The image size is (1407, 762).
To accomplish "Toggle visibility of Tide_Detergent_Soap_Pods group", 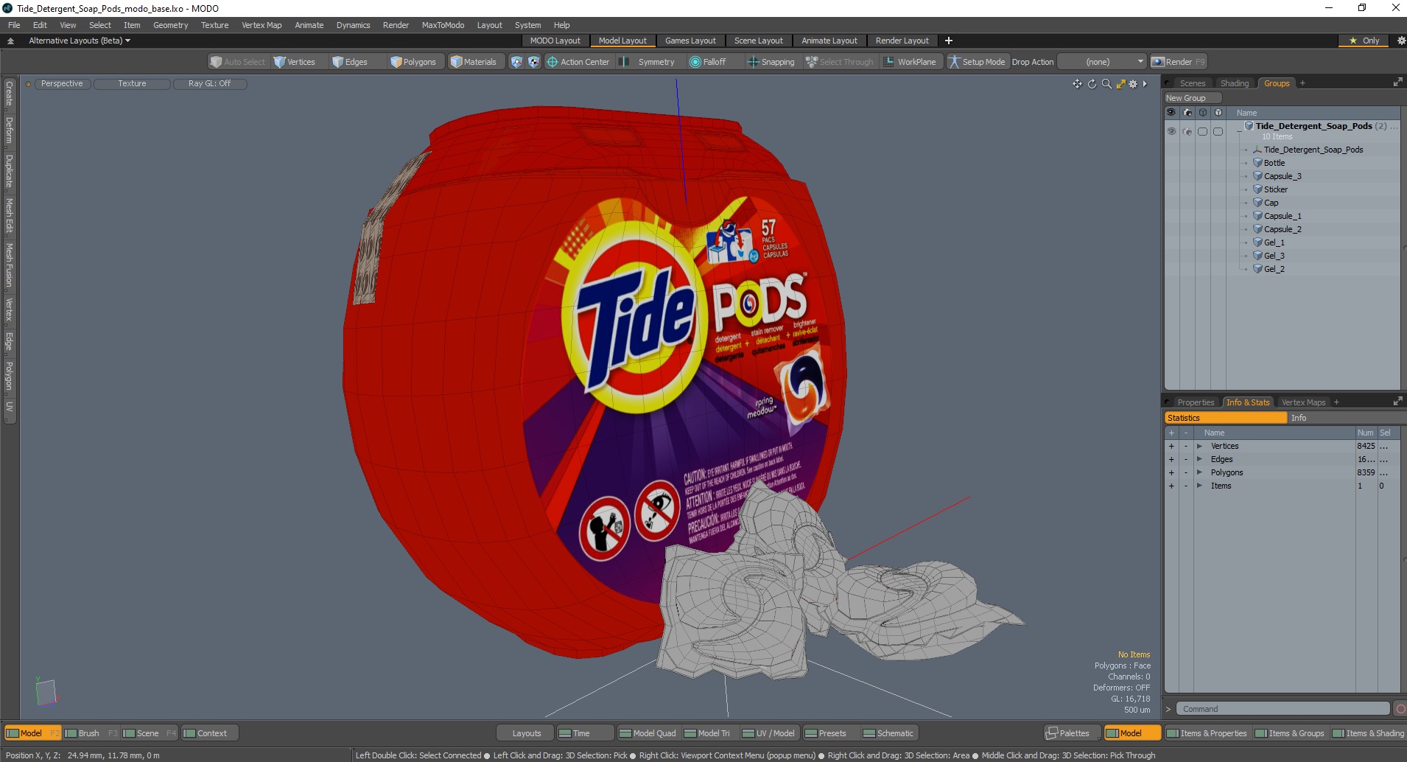I will 1171,131.
